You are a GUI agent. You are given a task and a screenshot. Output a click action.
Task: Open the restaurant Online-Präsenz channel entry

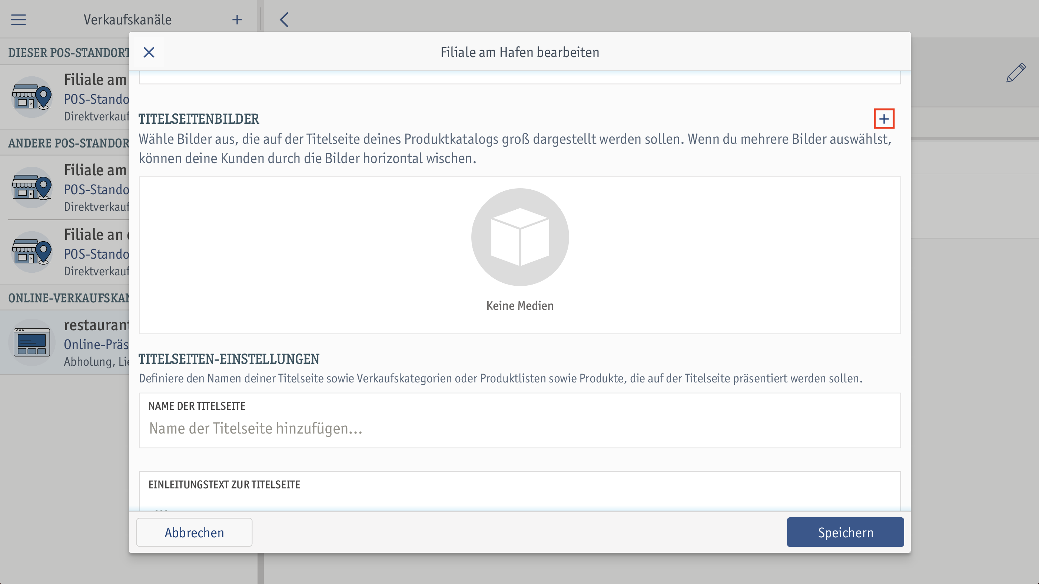(64, 342)
